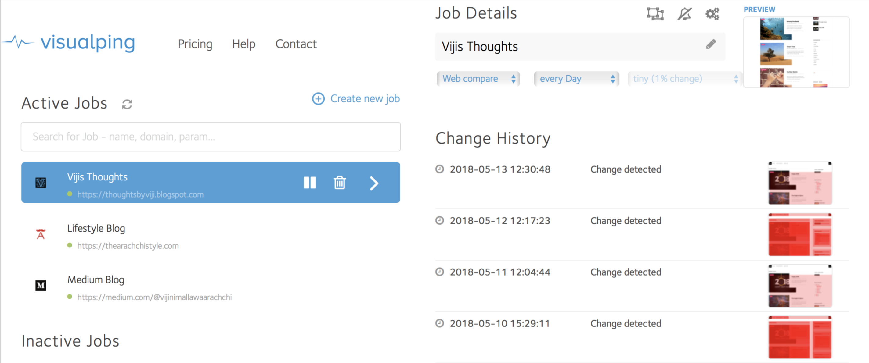Screen dimensions: 869x363
Task: Refresh the Active Jobs list
Action: click(127, 104)
